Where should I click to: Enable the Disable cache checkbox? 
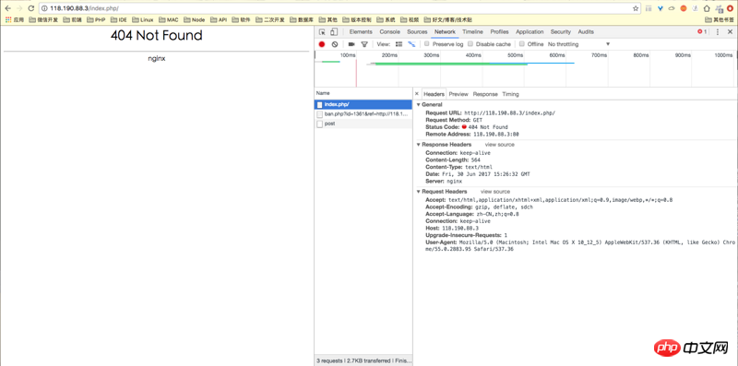coord(470,43)
